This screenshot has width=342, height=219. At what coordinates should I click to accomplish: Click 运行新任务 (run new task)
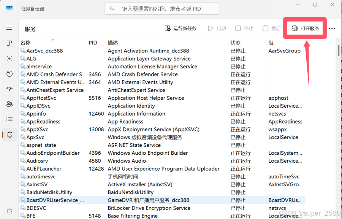pyautogui.click(x=180, y=29)
